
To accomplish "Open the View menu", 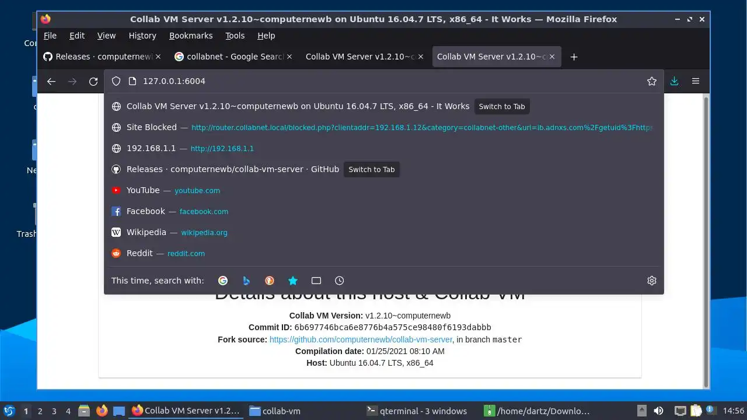I will pyautogui.click(x=106, y=36).
